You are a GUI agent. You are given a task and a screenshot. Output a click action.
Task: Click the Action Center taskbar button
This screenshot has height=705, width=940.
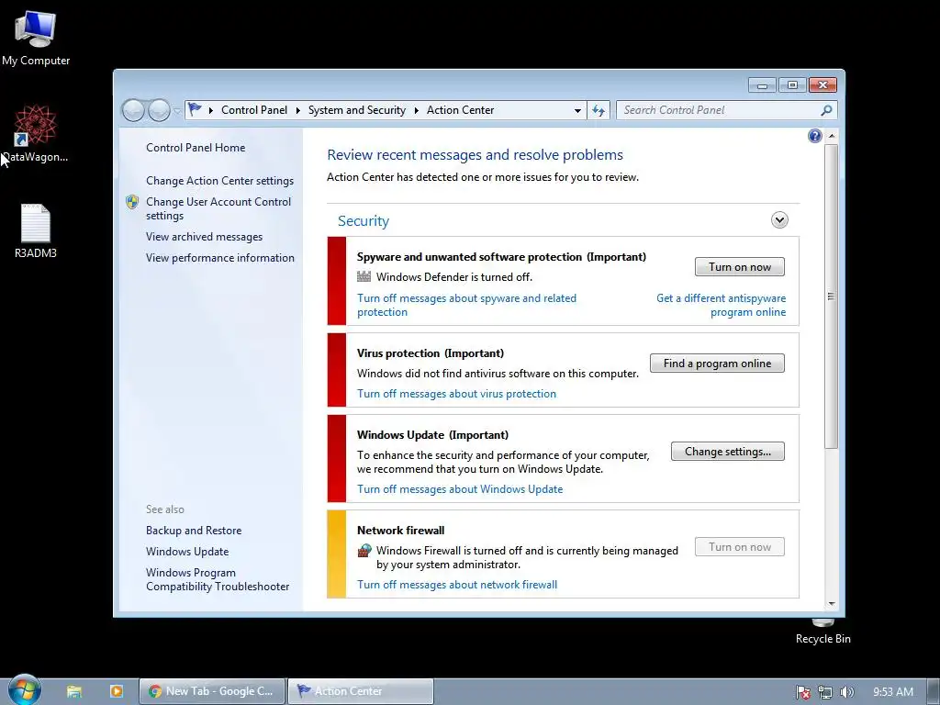point(361,691)
